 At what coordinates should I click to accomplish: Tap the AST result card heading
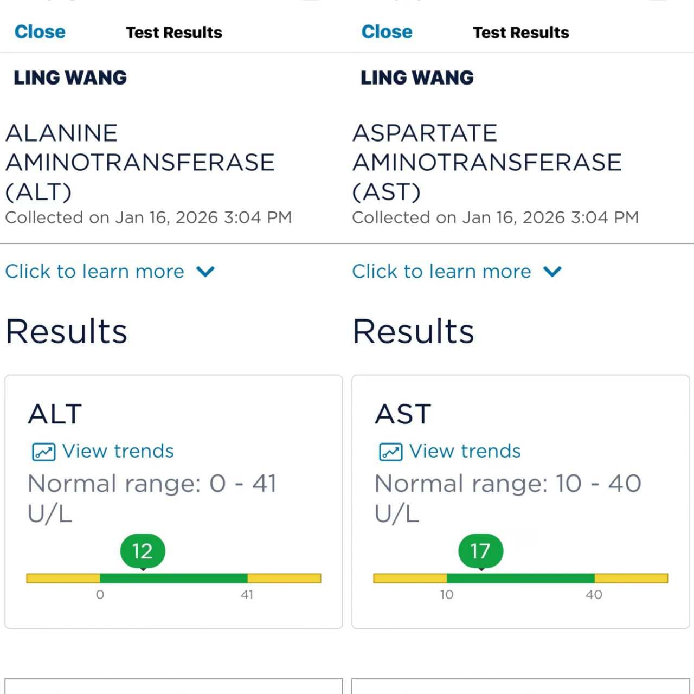point(403,414)
